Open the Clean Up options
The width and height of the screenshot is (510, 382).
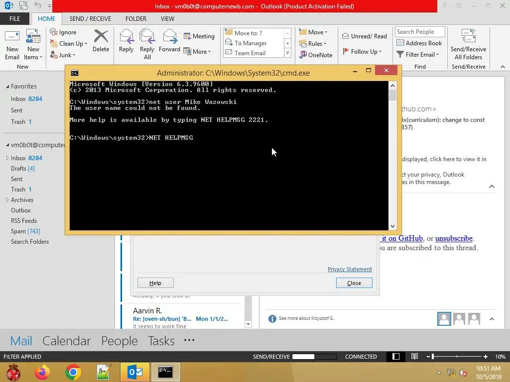click(69, 44)
